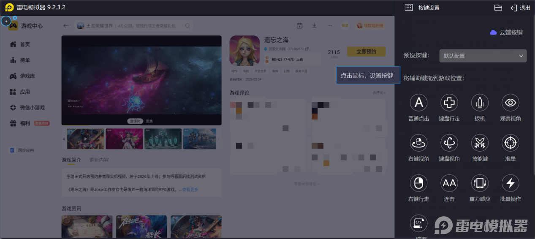
Task: Select the 扳机 trigger key icon
Action: (480, 103)
